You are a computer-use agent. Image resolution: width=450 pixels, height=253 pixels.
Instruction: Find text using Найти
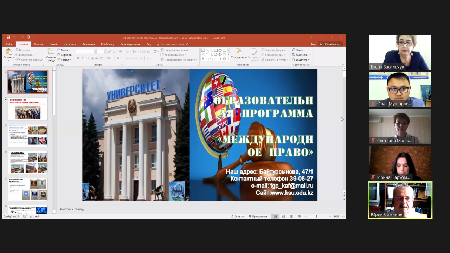(297, 50)
